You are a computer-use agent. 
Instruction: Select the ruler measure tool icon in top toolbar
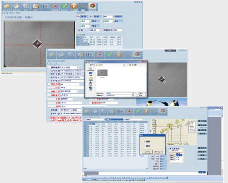tap(83, 7)
